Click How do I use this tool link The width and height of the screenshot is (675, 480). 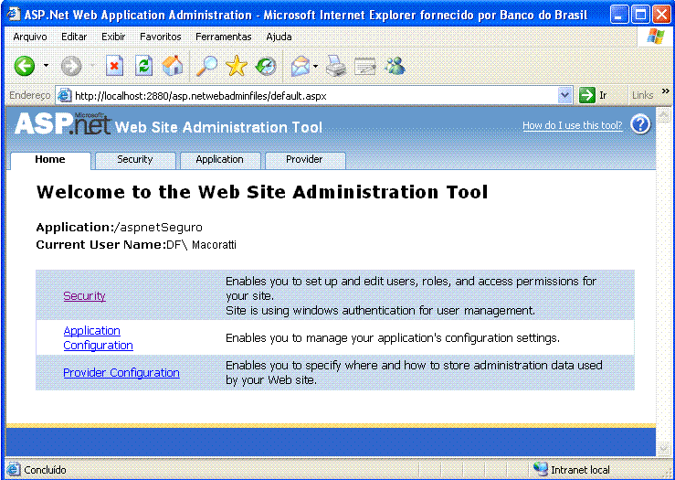click(x=573, y=125)
